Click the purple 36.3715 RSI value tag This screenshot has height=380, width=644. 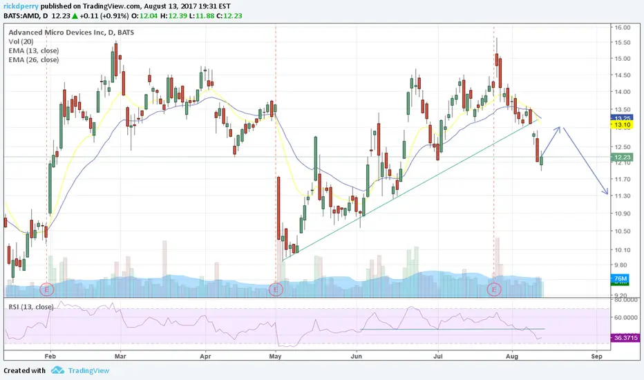click(625, 338)
